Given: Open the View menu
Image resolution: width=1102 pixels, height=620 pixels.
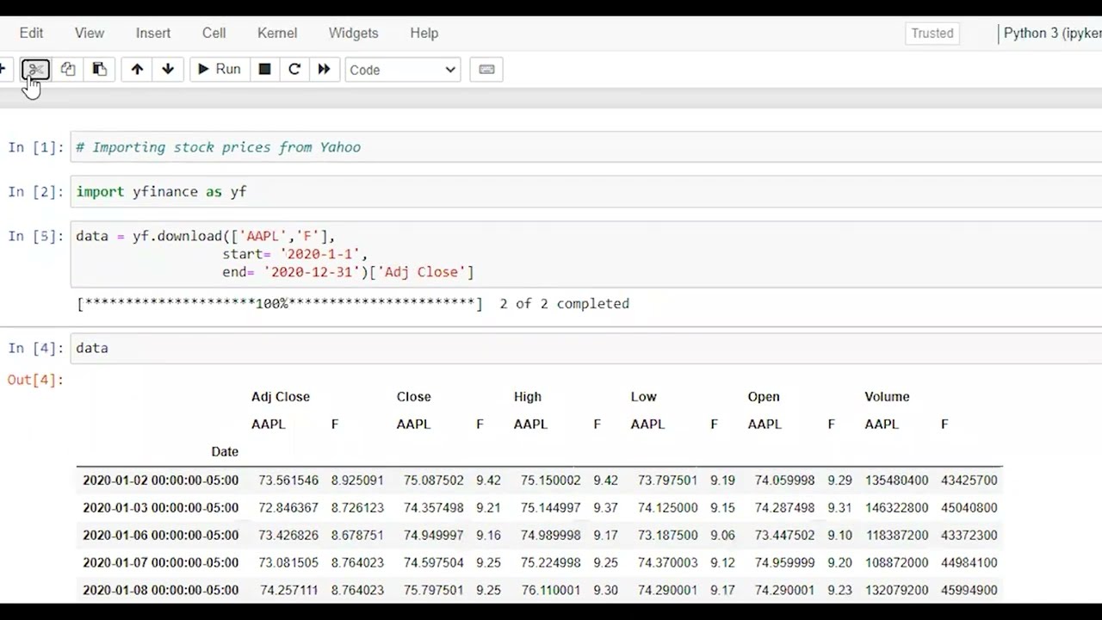Looking at the screenshot, I should 90,33.
